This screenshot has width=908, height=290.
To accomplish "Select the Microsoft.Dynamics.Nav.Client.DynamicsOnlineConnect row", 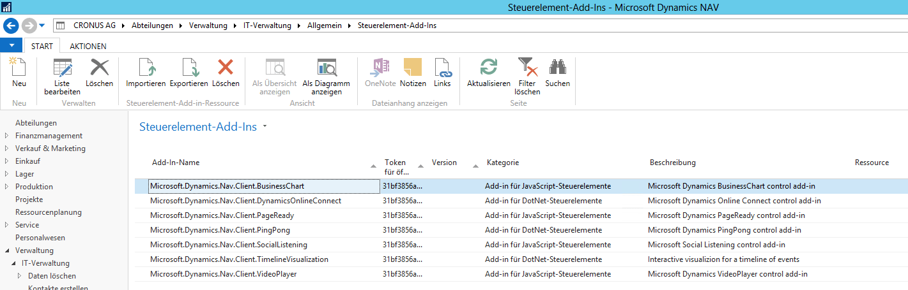I will 521,201.
